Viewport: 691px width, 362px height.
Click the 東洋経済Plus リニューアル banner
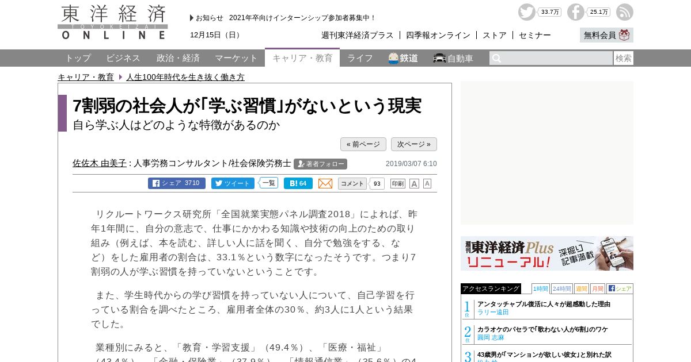pos(547,253)
